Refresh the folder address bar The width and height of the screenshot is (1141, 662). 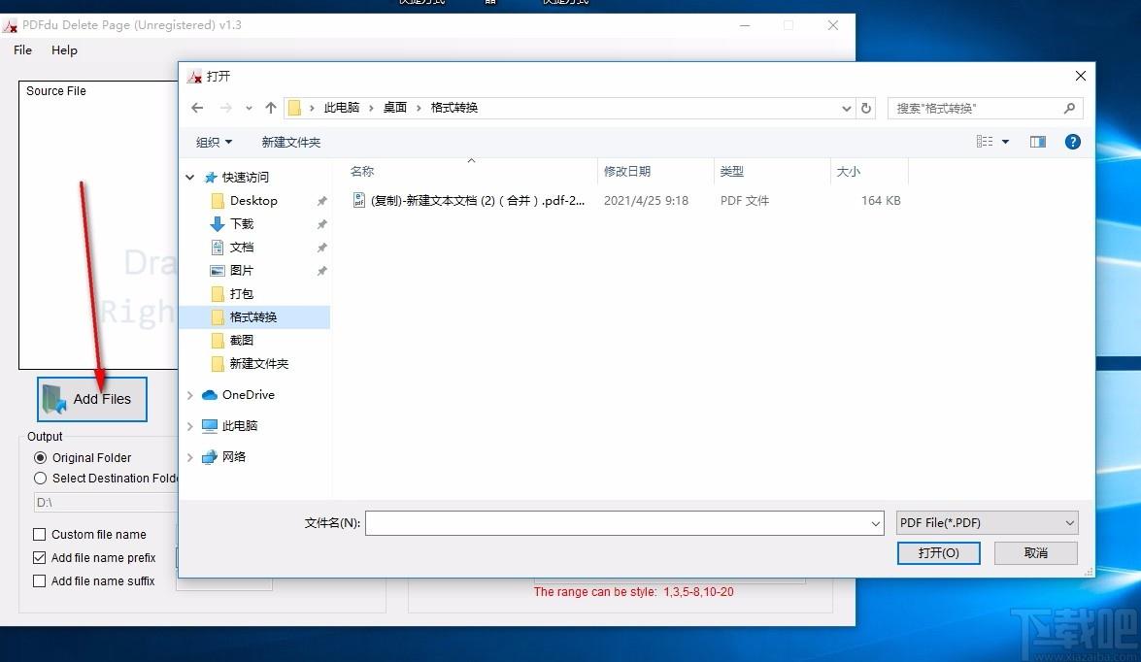click(867, 108)
